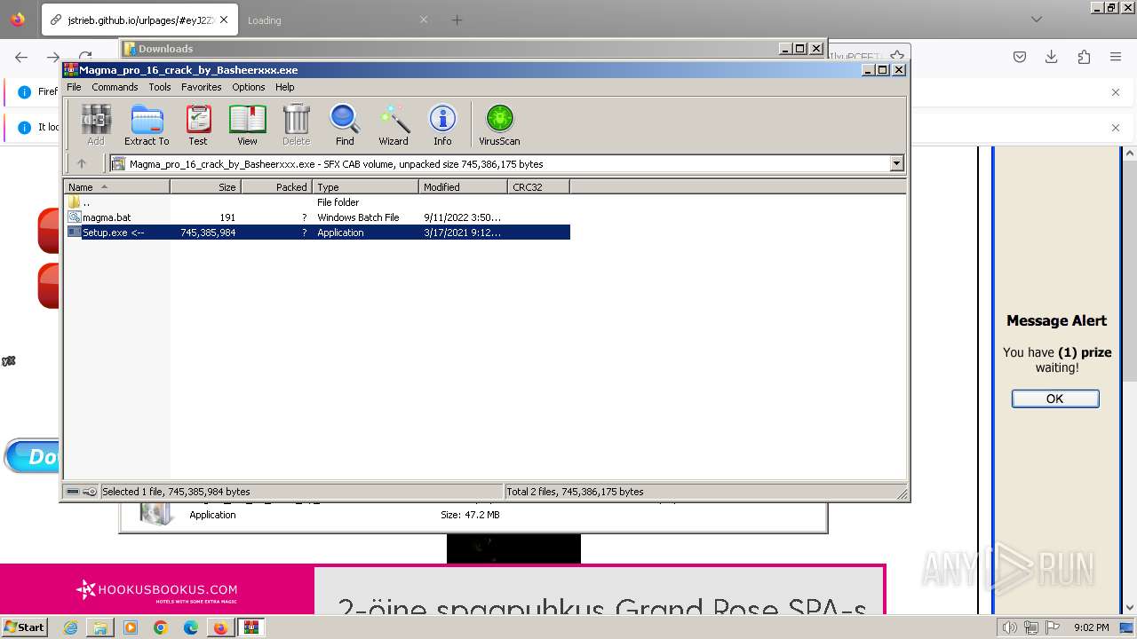Show archive Info
The image size is (1137, 639).
pos(442,124)
